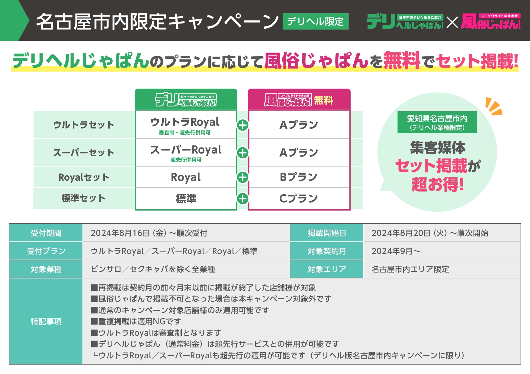The width and height of the screenshot is (530, 374).
Task: Click the 受付期間 teal header cell
Action: (46, 233)
